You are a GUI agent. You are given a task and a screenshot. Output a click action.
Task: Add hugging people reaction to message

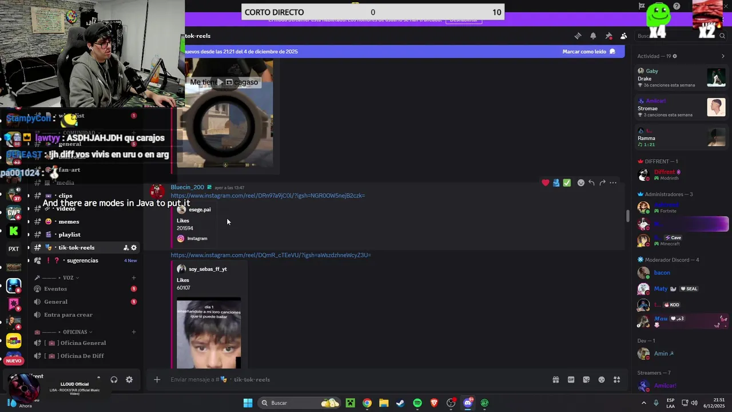(556, 183)
